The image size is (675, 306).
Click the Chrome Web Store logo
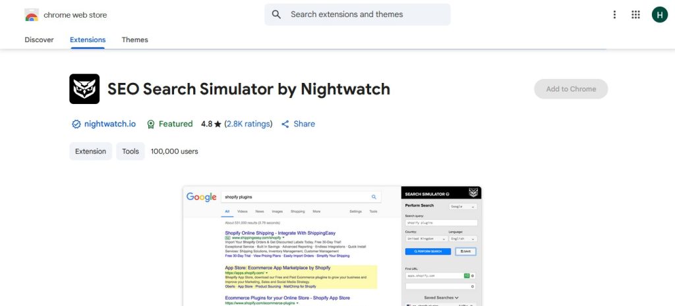pos(32,14)
